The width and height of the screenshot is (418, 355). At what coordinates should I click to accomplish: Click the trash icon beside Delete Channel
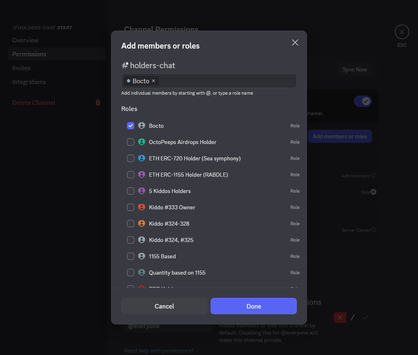[98, 102]
